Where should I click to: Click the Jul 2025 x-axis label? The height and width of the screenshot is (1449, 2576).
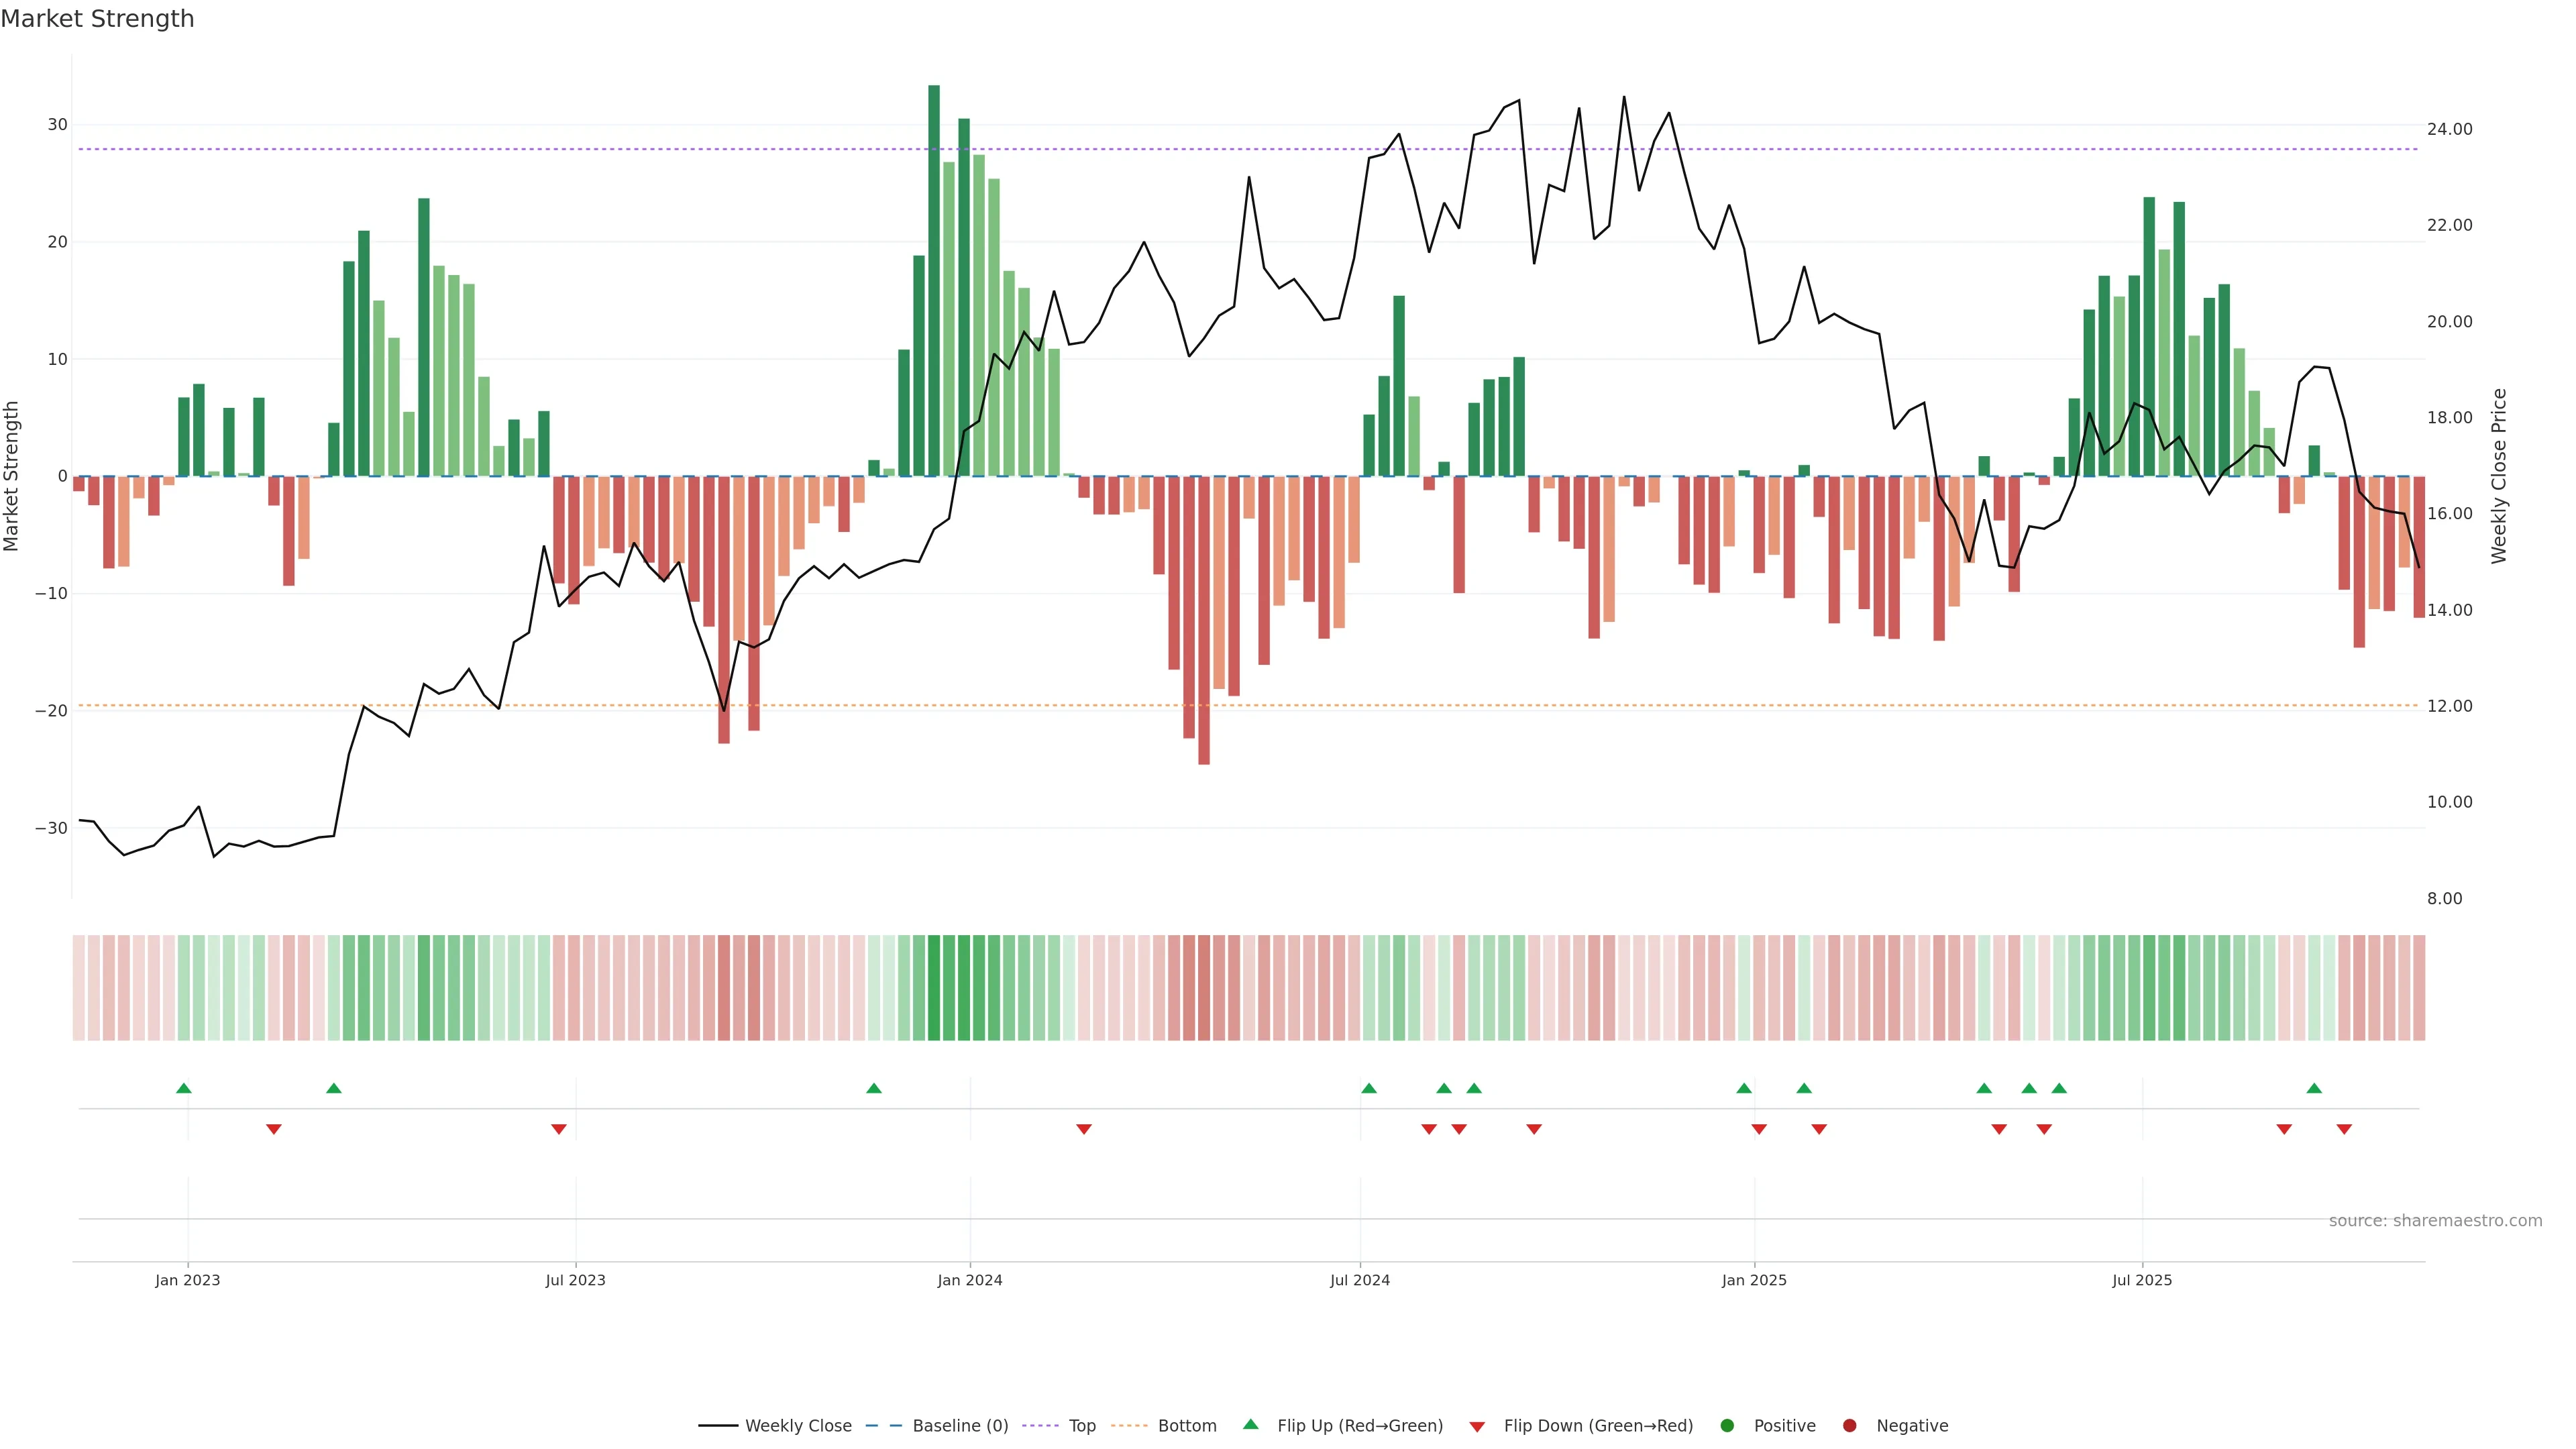pyautogui.click(x=2142, y=1280)
